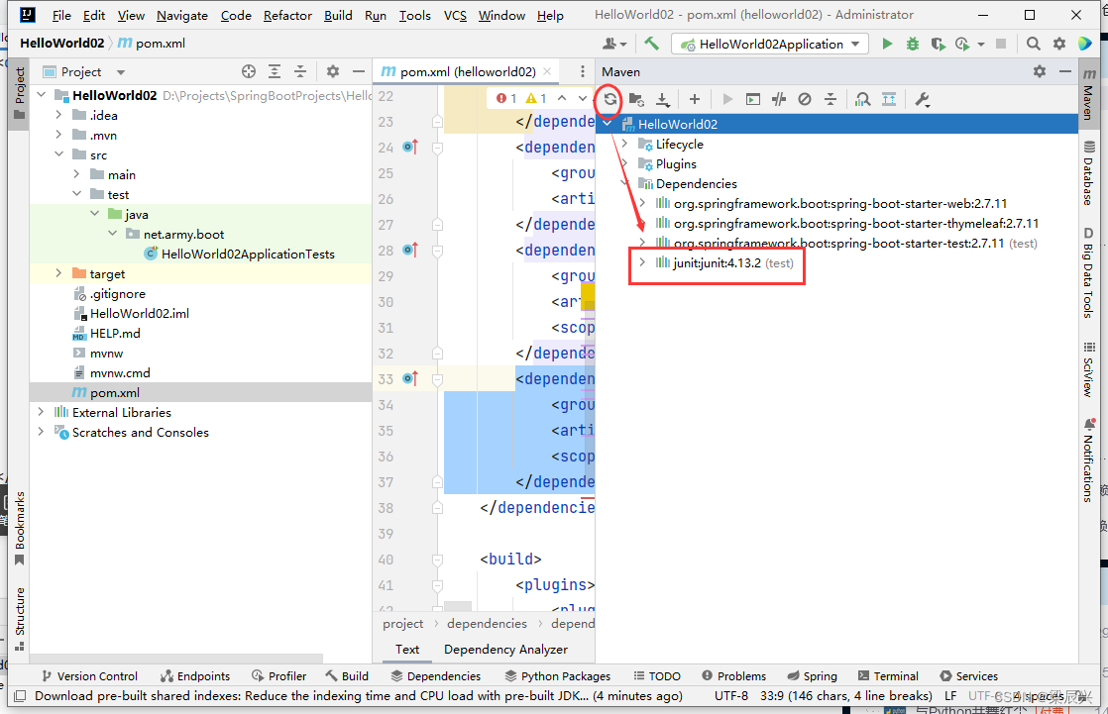This screenshot has width=1108, height=714.
Task: Hide the Maven tool window
Action: (x=1065, y=71)
